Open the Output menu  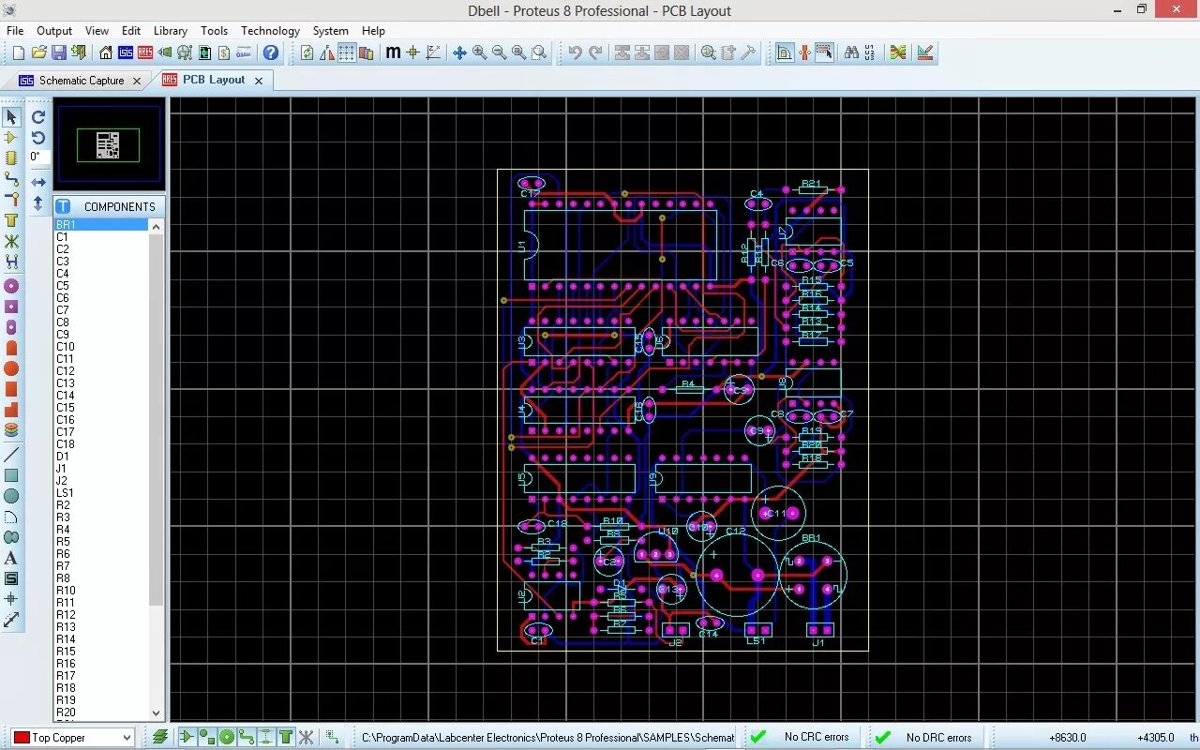click(x=54, y=31)
